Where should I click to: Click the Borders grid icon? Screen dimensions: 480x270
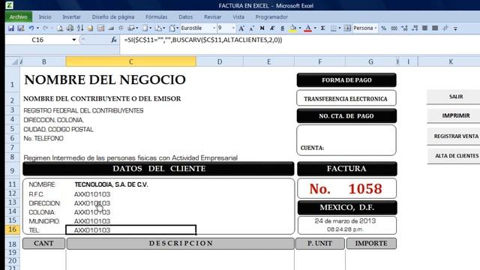coord(334,28)
